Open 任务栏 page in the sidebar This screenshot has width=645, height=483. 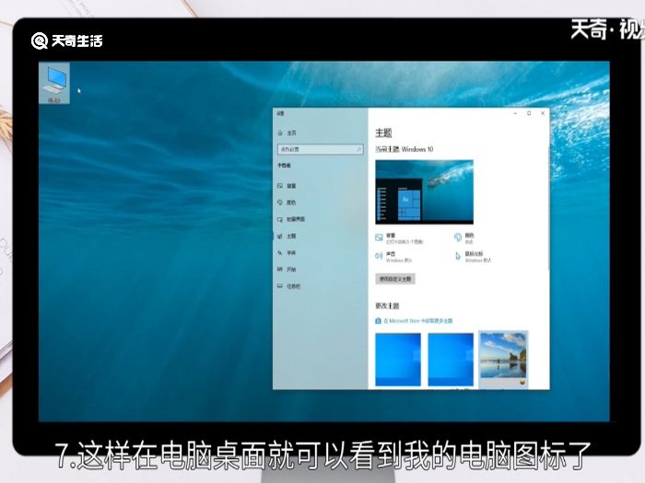point(289,286)
